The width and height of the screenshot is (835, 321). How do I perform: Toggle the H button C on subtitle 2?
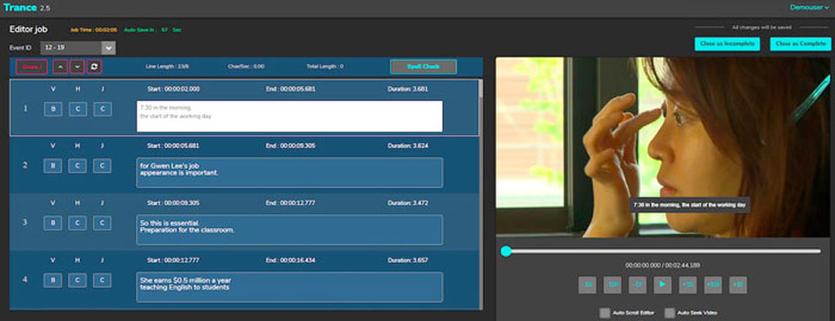(77, 166)
